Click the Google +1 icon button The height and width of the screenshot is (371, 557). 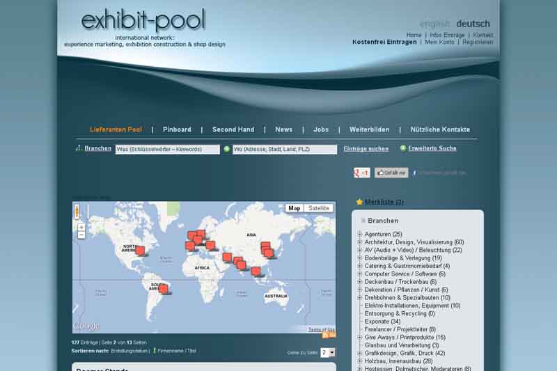tap(361, 173)
